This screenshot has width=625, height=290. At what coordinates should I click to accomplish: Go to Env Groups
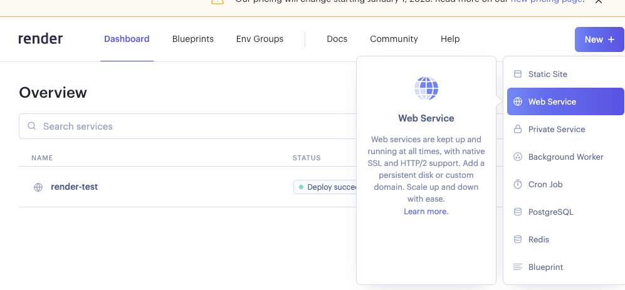(x=260, y=39)
